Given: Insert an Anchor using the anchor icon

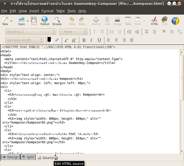Looking at the screenshot, I should coord(96,19).
